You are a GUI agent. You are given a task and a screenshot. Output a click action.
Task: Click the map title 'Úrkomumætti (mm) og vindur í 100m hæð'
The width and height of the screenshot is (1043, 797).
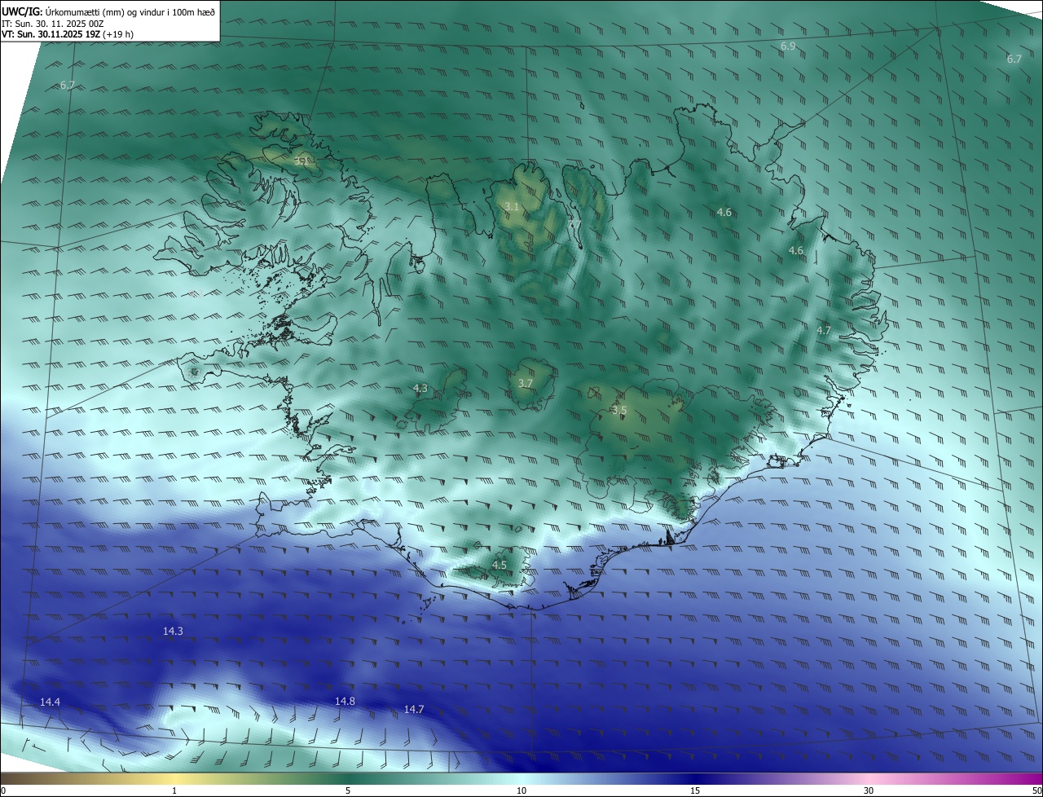(130, 11)
